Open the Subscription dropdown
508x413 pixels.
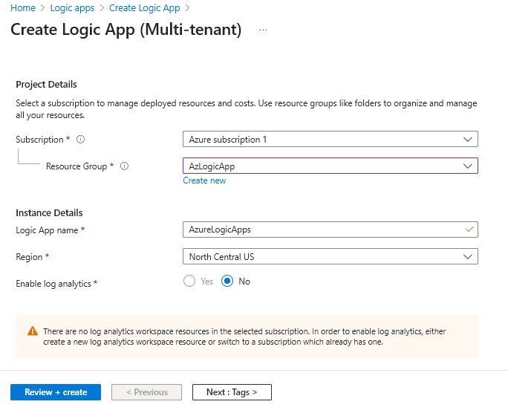coord(330,140)
